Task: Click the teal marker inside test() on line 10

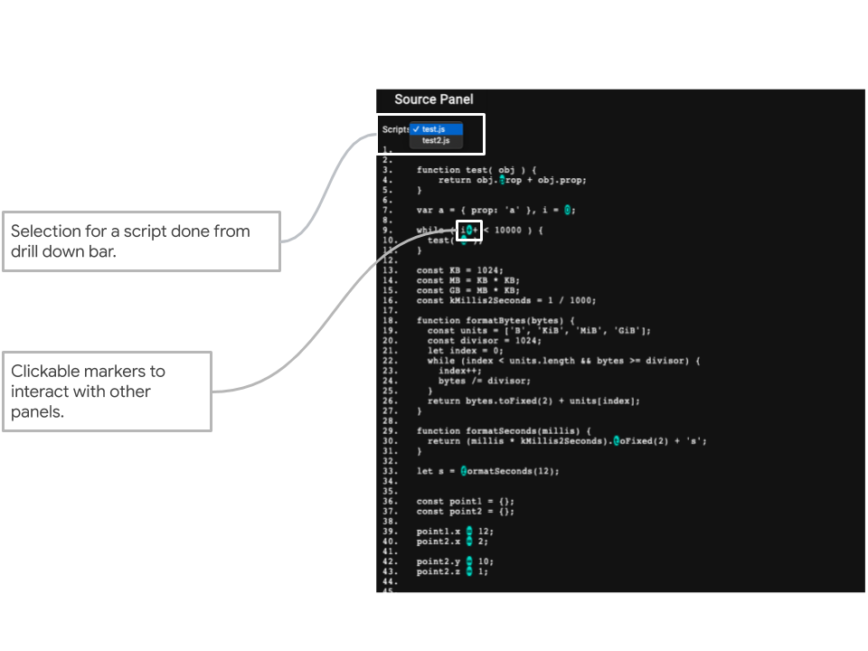Action: pos(464,241)
